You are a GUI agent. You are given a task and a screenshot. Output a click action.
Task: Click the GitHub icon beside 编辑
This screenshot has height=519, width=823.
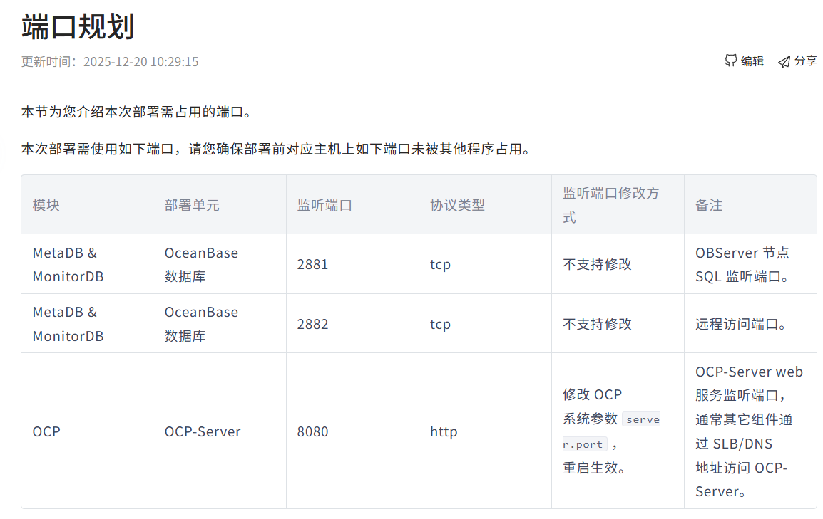pos(730,61)
